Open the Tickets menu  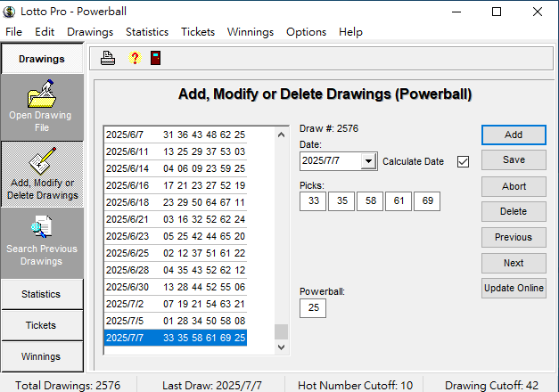point(198,32)
